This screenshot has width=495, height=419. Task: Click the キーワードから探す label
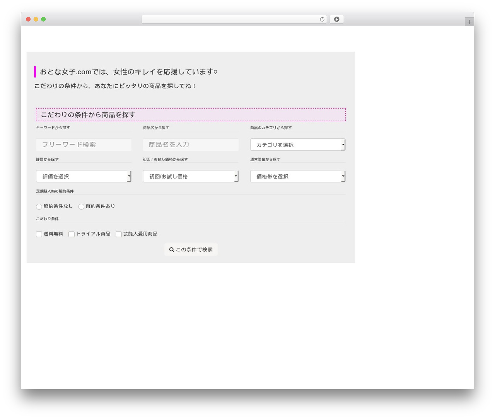[x=53, y=128]
